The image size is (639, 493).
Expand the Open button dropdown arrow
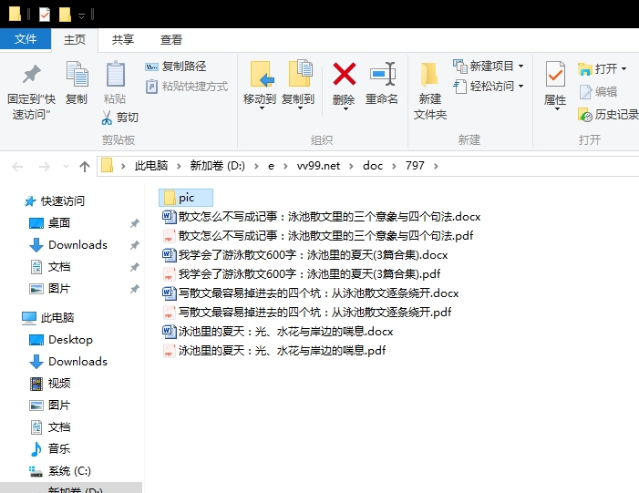point(624,69)
